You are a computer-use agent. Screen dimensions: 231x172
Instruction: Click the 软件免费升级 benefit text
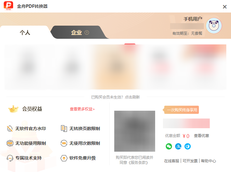tap(82, 158)
